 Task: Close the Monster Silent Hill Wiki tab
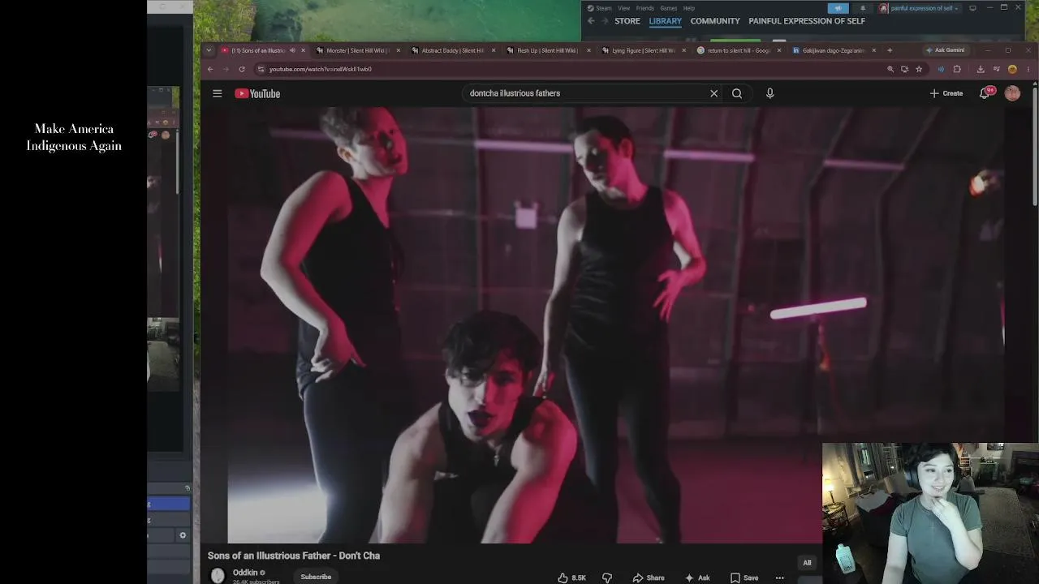pyautogui.click(x=399, y=50)
